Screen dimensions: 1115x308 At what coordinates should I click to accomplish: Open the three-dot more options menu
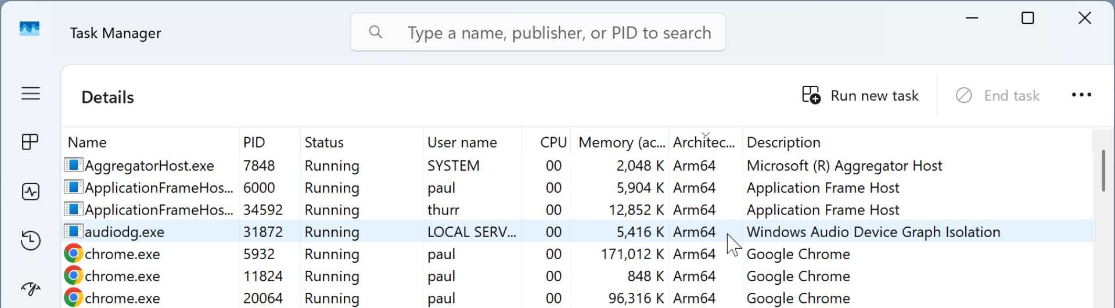[1081, 95]
